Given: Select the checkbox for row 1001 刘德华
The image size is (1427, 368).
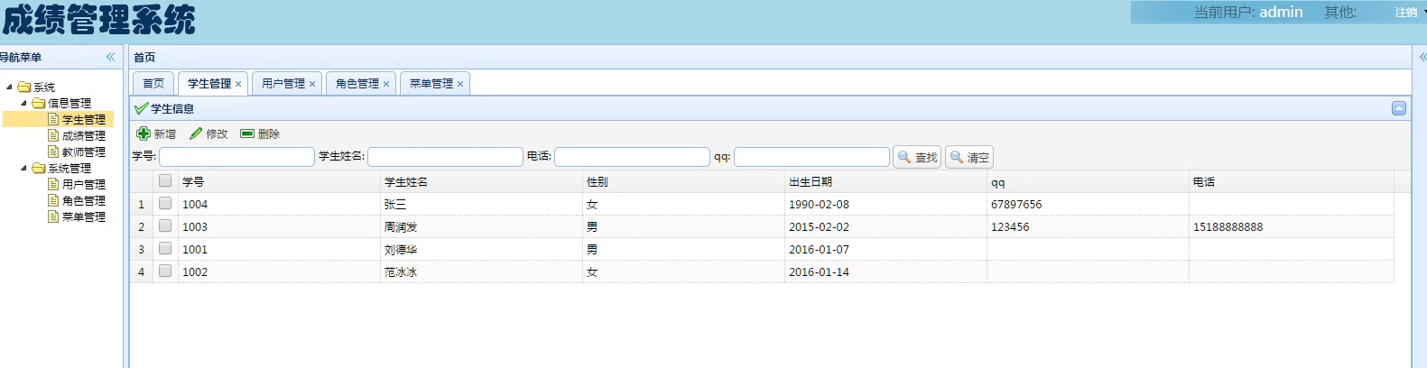Looking at the screenshot, I should (x=165, y=248).
